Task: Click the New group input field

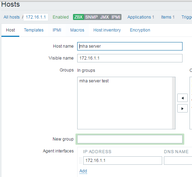Action: pyautogui.click(x=130, y=139)
